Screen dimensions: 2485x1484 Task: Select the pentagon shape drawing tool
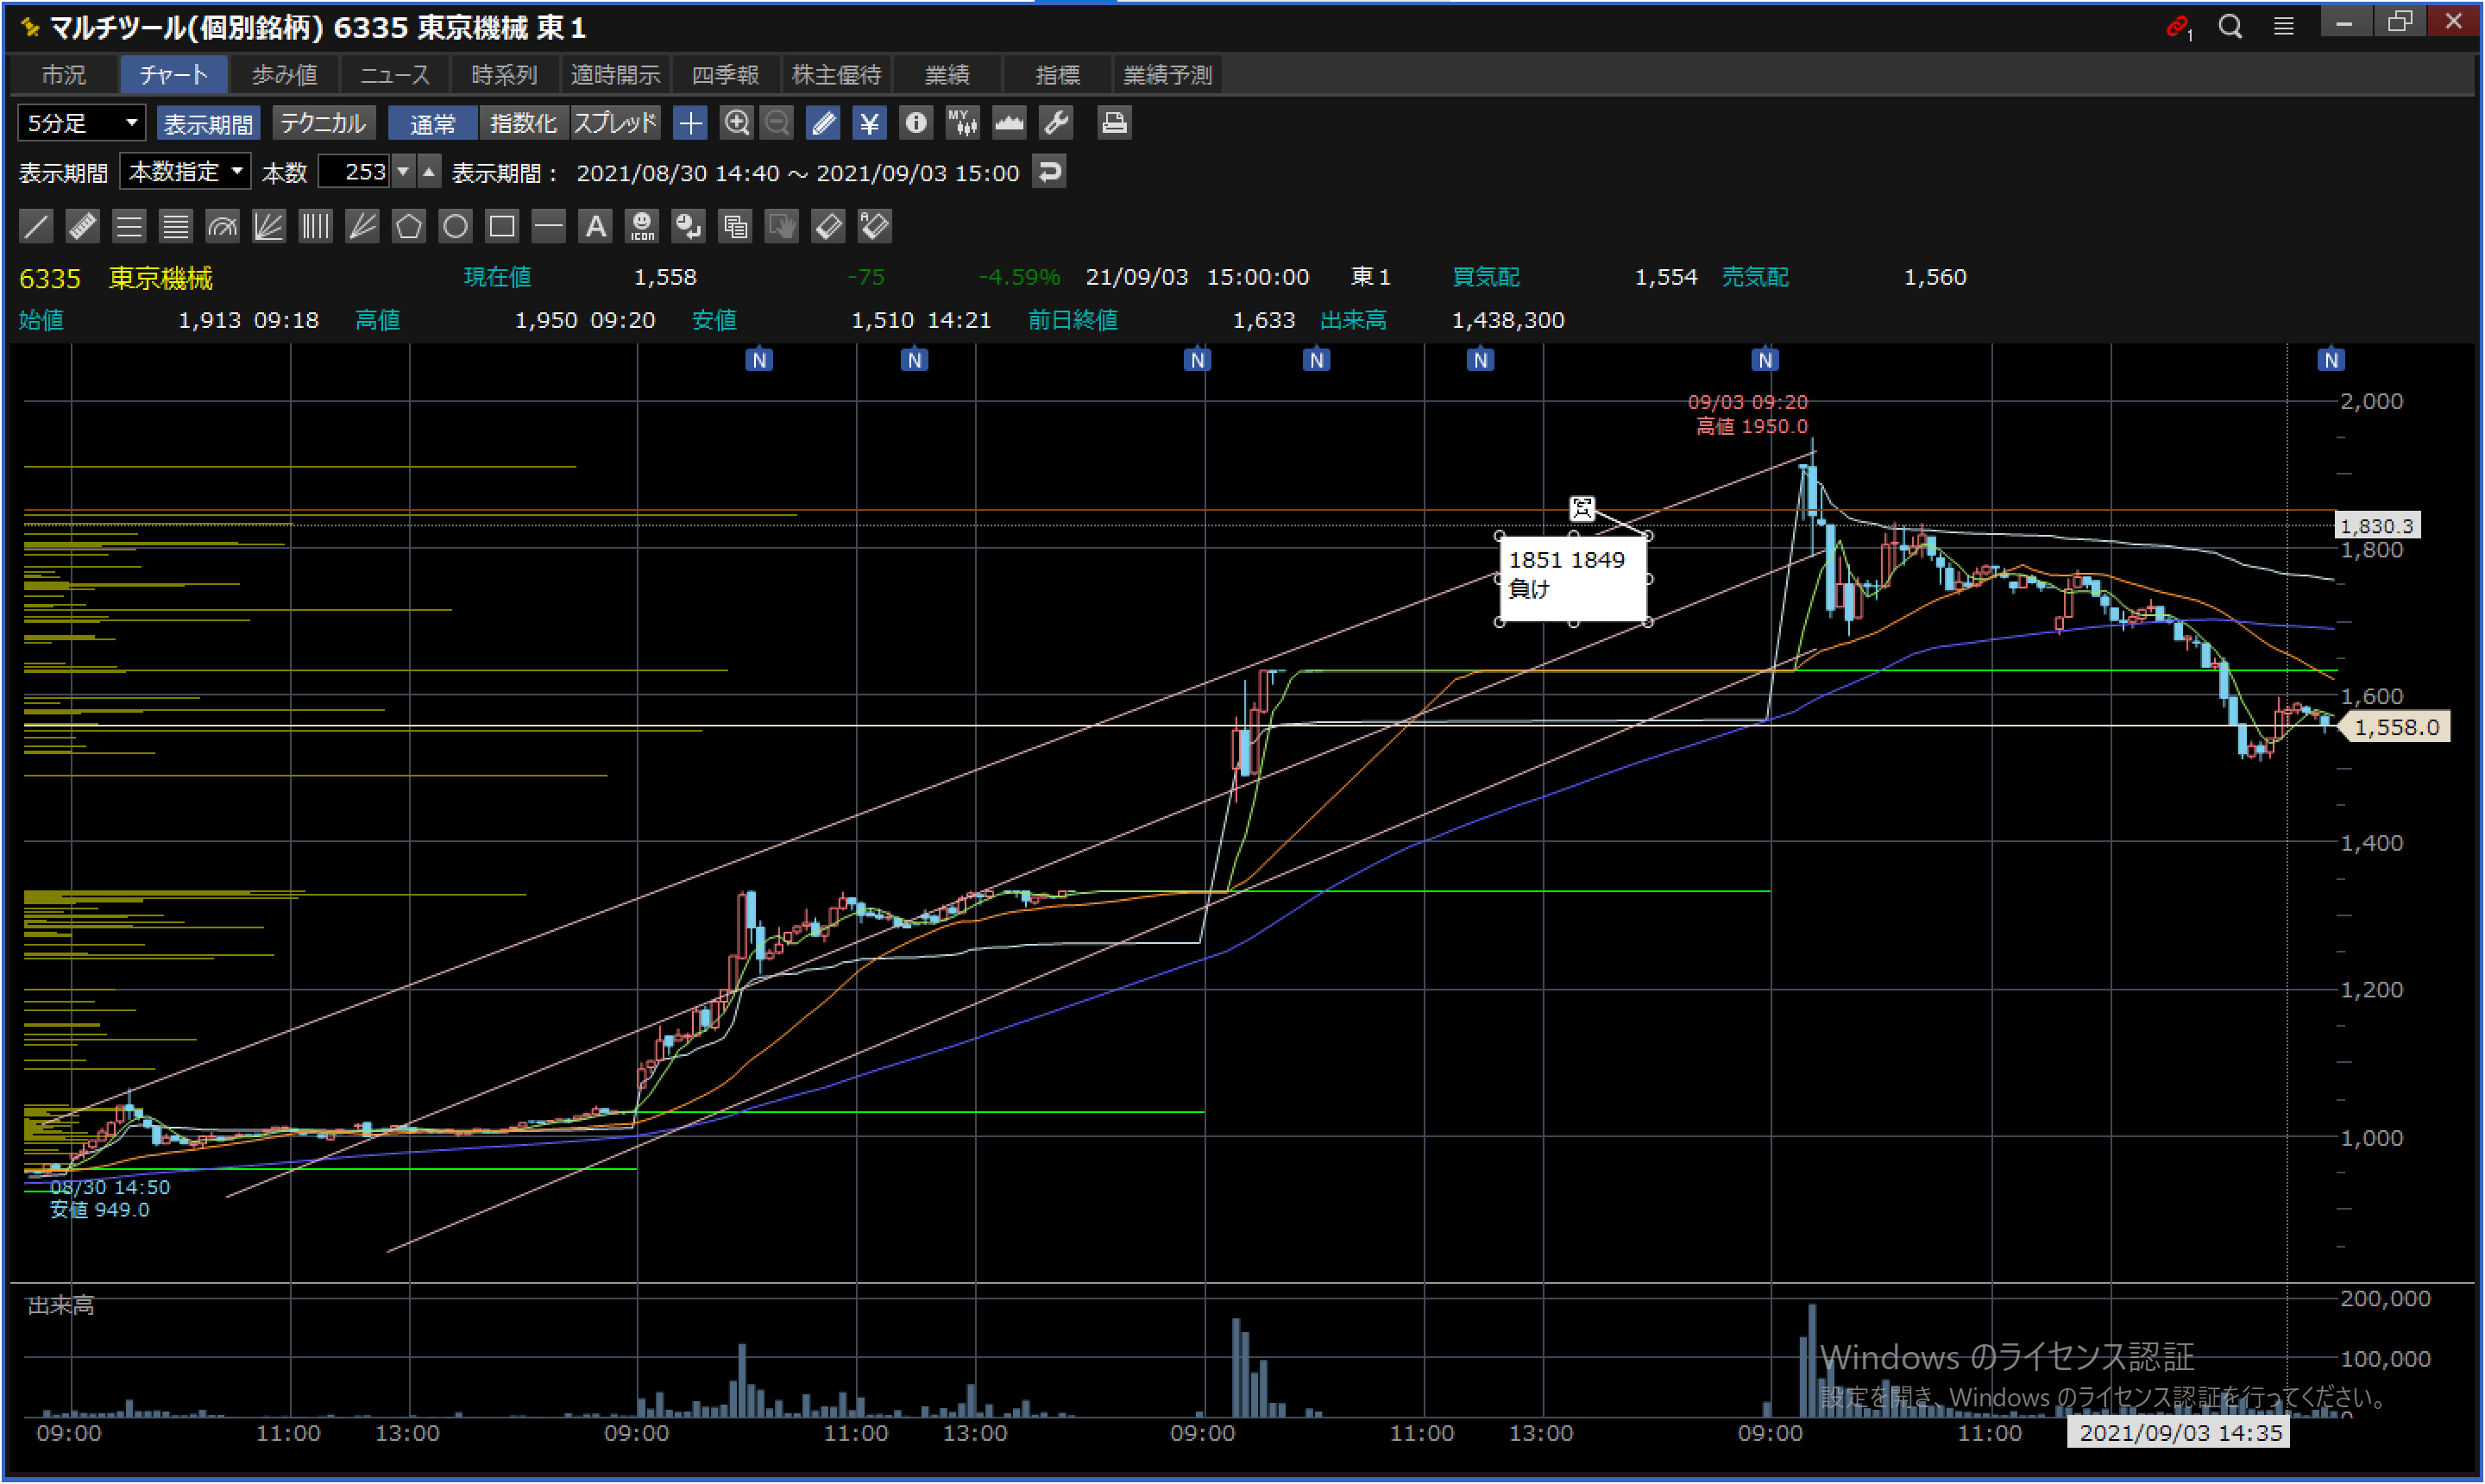[x=408, y=226]
